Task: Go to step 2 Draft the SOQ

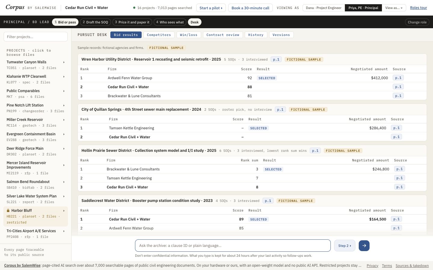Action: coord(95,22)
